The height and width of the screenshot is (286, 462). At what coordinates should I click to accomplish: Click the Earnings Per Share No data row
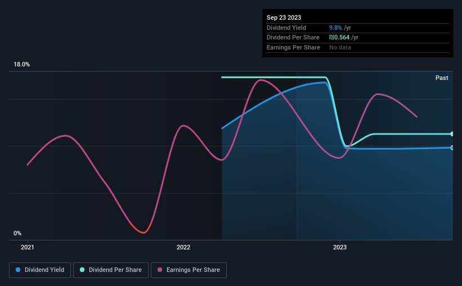click(358, 47)
